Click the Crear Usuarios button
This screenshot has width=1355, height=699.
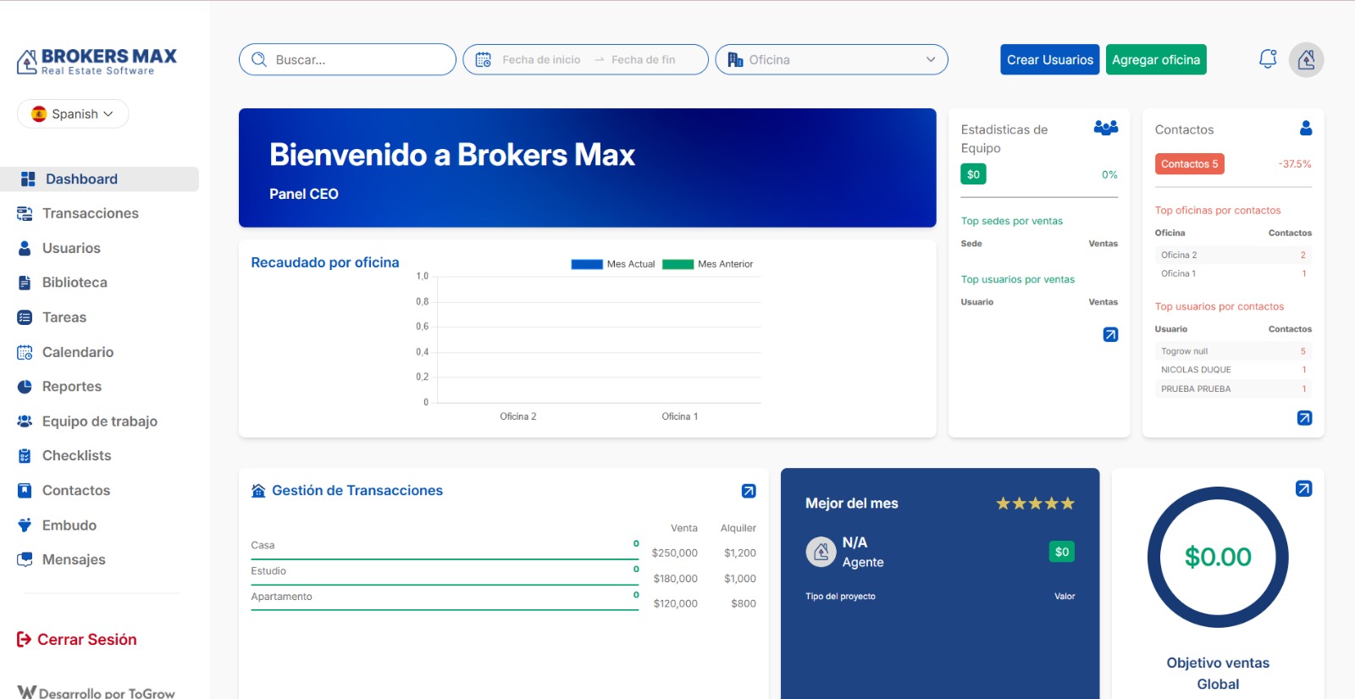click(x=1050, y=59)
